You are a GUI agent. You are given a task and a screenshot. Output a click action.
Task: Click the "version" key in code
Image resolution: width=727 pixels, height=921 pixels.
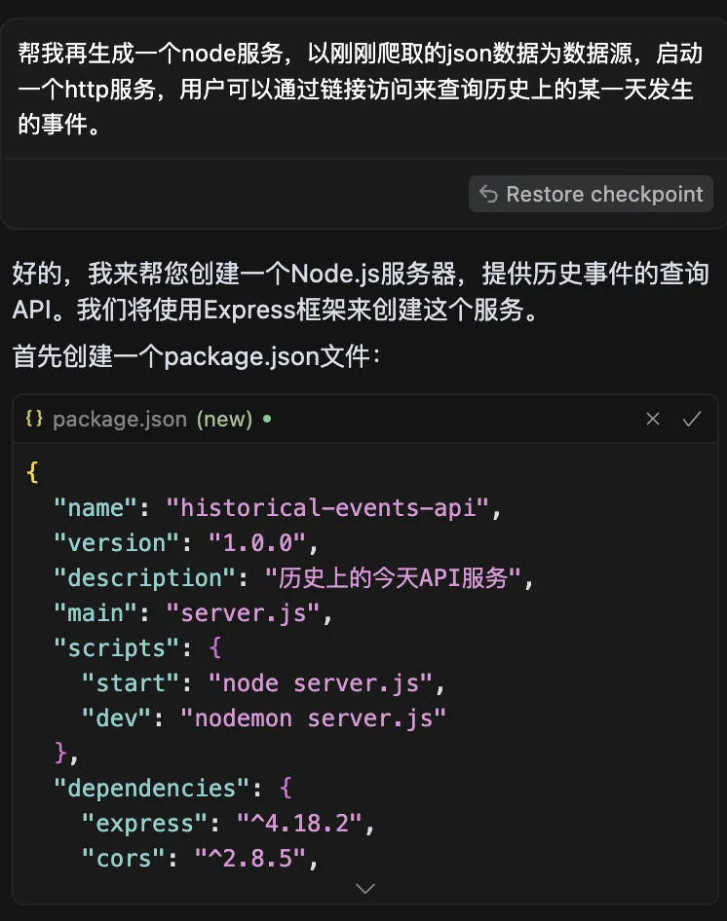coord(116,543)
